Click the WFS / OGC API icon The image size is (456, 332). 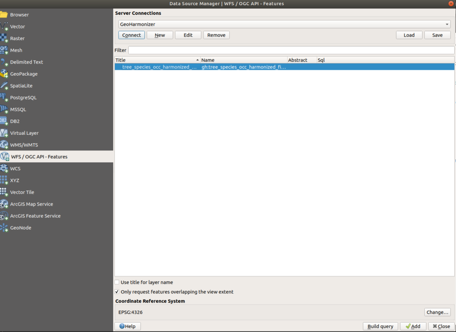[x=4, y=156]
